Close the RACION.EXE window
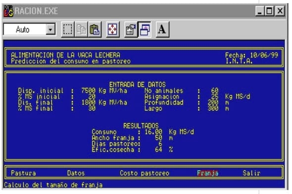The width and height of the screenshot is (292, 194). (280, 11)
